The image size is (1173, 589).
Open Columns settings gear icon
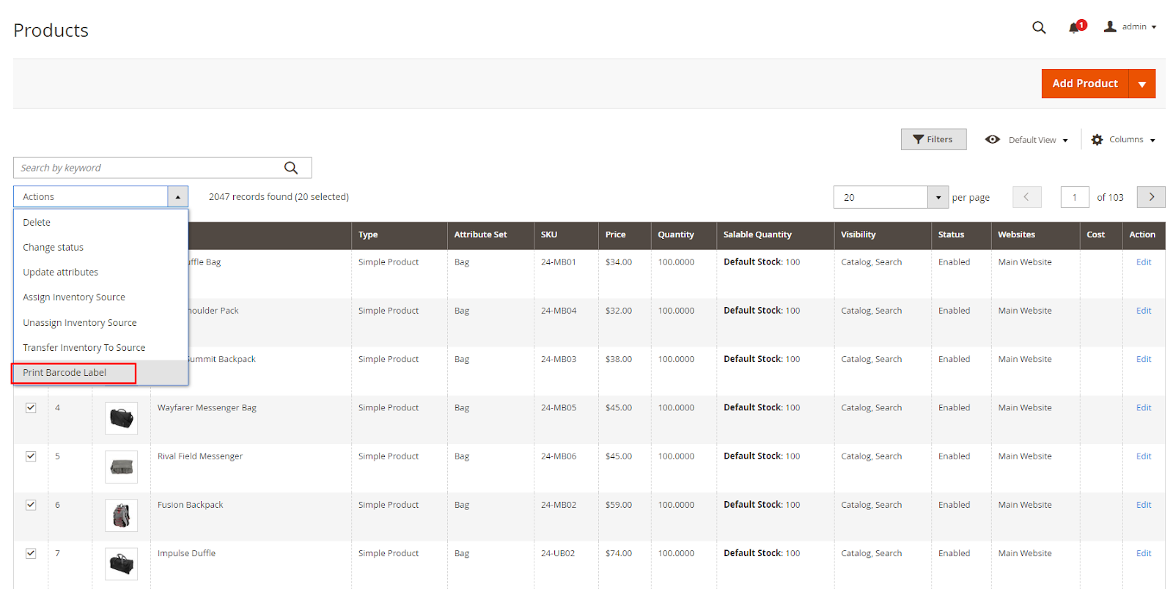[x=1097, y=140]
